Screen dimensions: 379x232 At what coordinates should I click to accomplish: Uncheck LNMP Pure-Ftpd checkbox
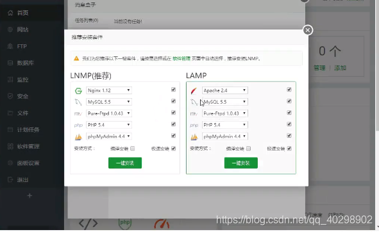click(x=173, y=113)
